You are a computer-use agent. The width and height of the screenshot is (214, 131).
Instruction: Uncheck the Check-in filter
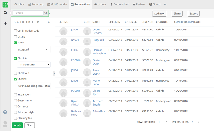point(15,58)
